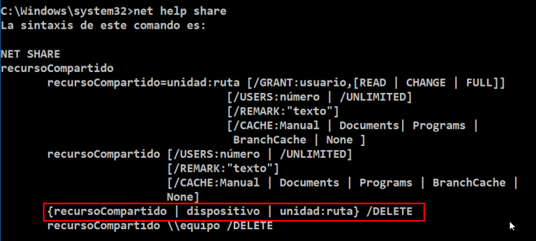Select the line 'La sintaxis de este comando es:'
The image size is (536, 241).
[x=103, y=26]
